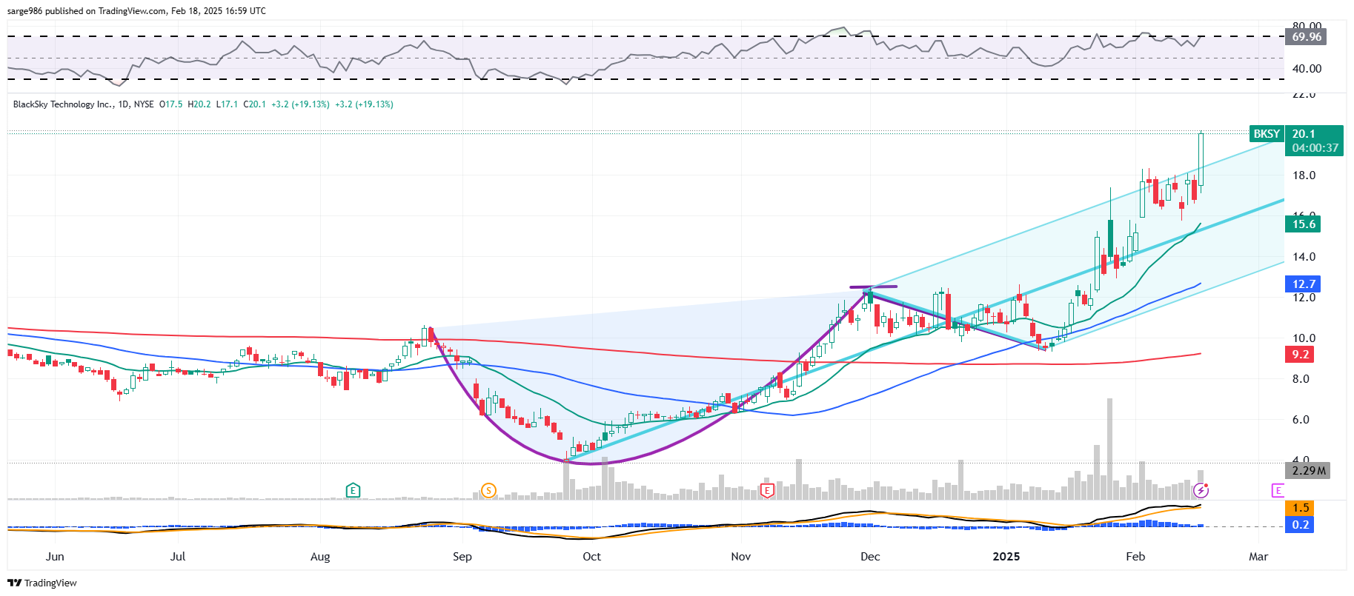This screenshot has height=596, width=1354.
Task: Click the 69.96 RSI value label
Action: coord(1306,37)
